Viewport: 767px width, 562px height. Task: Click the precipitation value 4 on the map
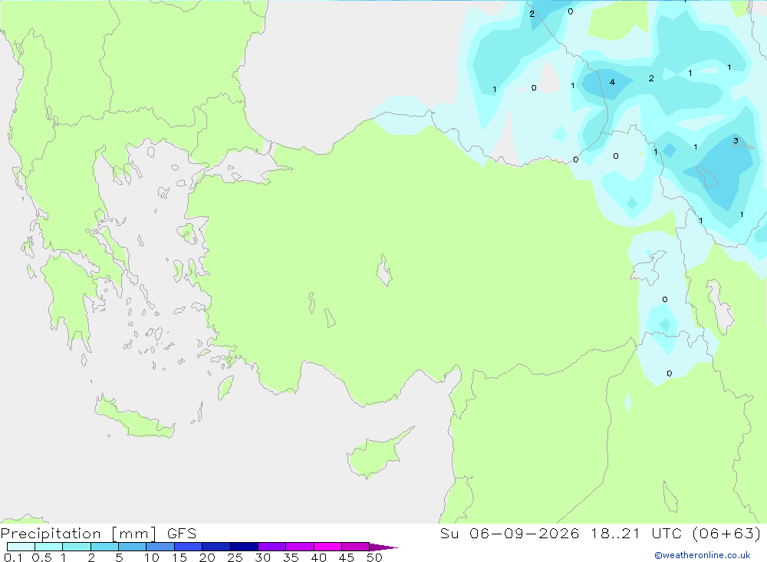point(612,82)
